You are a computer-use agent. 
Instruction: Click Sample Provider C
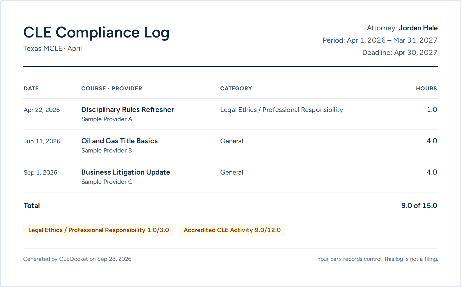107,182
